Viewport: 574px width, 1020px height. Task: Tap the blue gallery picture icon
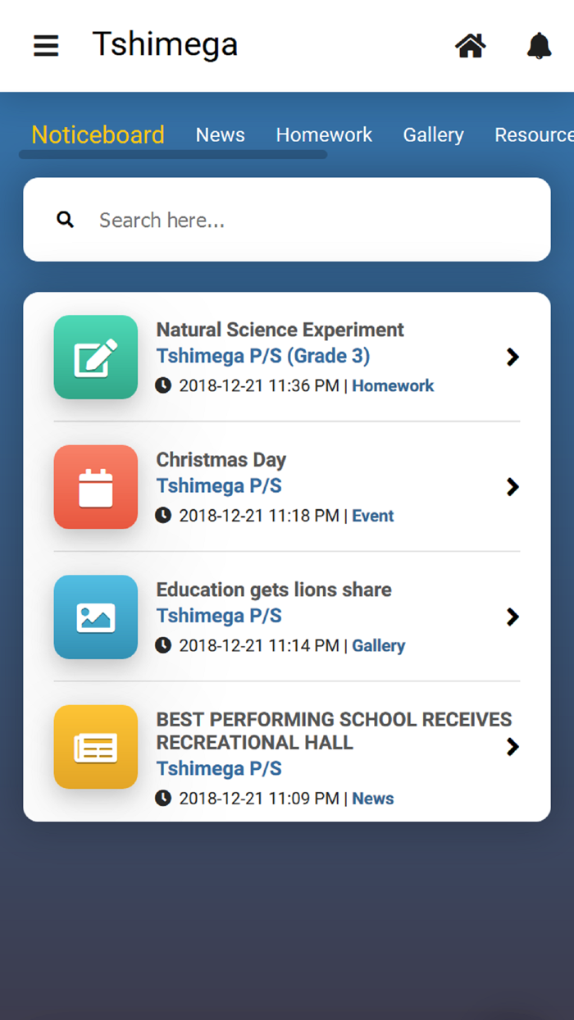coord(96,617)
